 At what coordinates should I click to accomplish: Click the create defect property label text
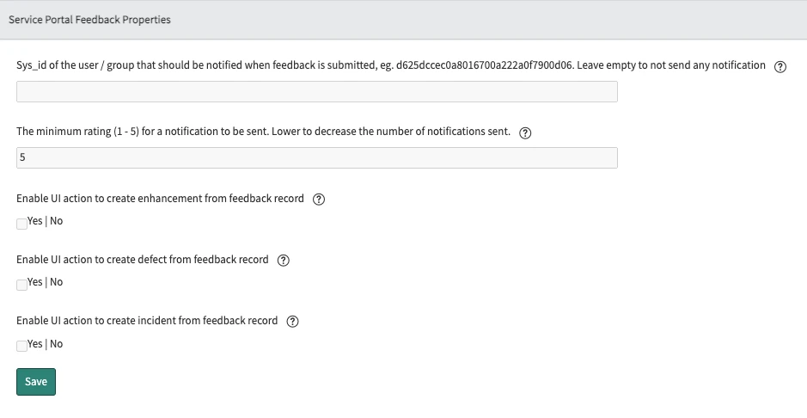(142, 260)
